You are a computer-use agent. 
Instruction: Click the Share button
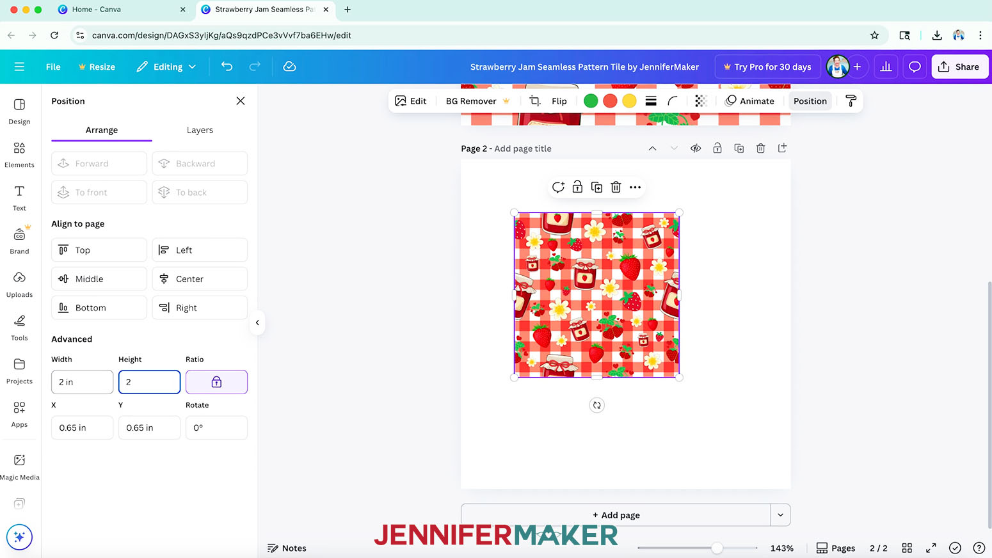pos(959,67)
